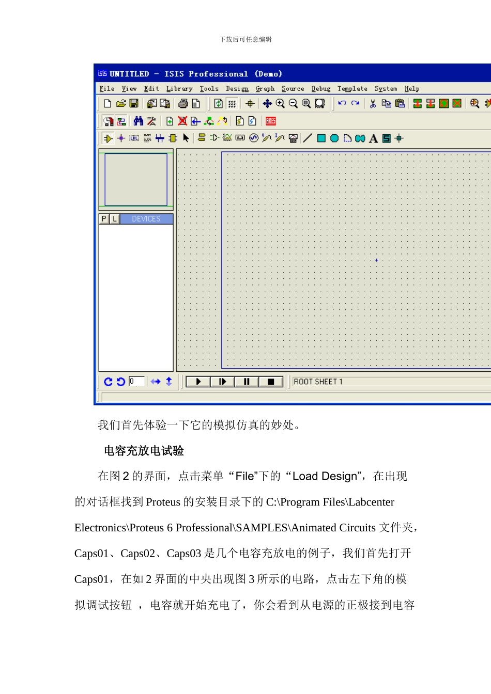Click the Zoom Out magnifier
The height and width of the screenshot is (694, 491).
(x=293, y=104)
